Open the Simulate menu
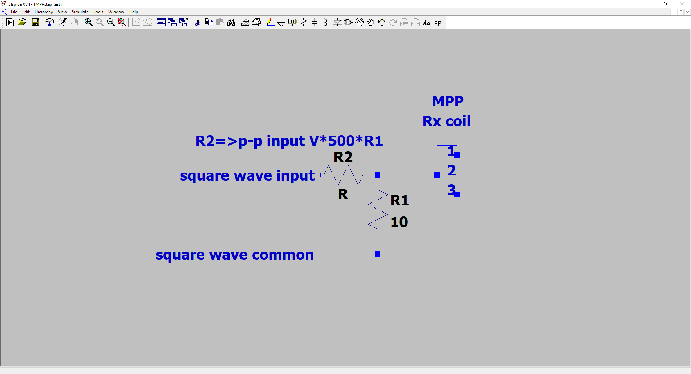Screen dimensions: 691x374 (80, 12)
